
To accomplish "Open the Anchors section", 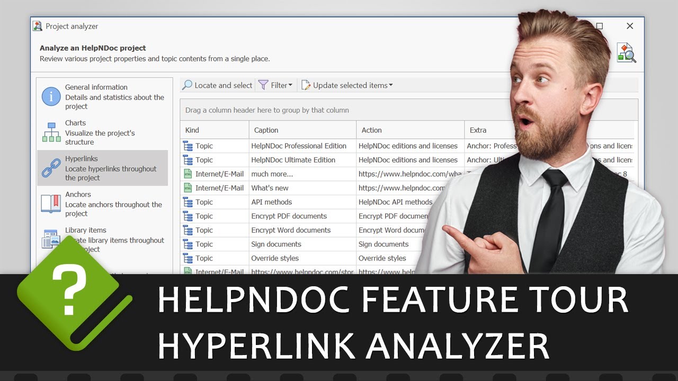I will pyautogui.click(x=102, y=204).
